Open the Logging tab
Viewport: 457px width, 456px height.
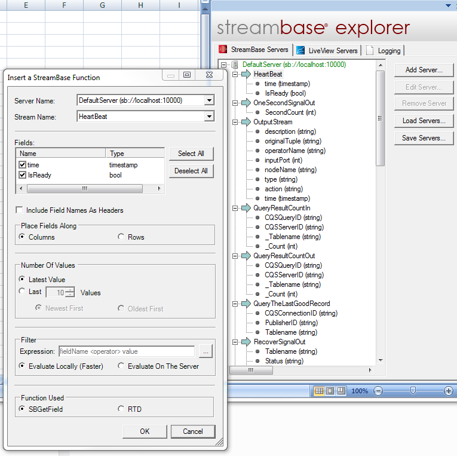pyautogui.click(x=384, y=50)
